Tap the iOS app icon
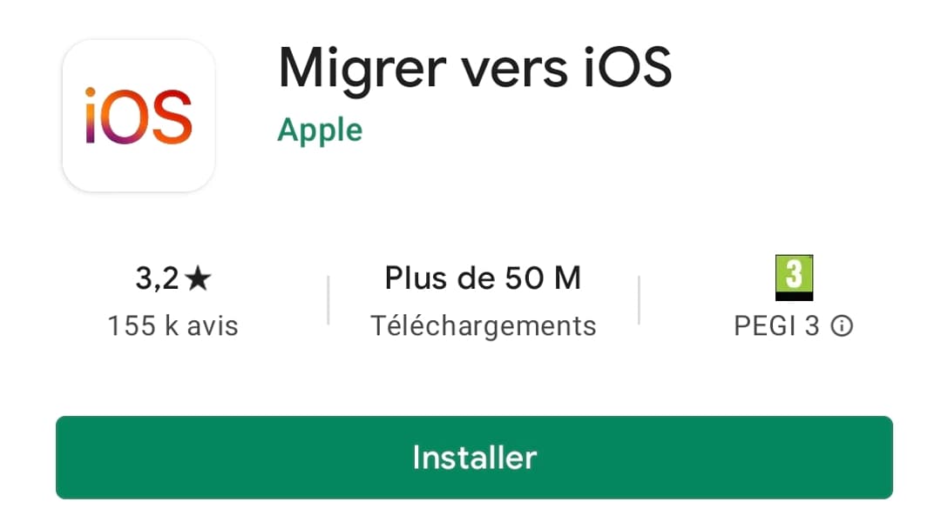Image resolution: width=941 pixels, height=529 pixels. pyautogui.click(x=139, y=116)
